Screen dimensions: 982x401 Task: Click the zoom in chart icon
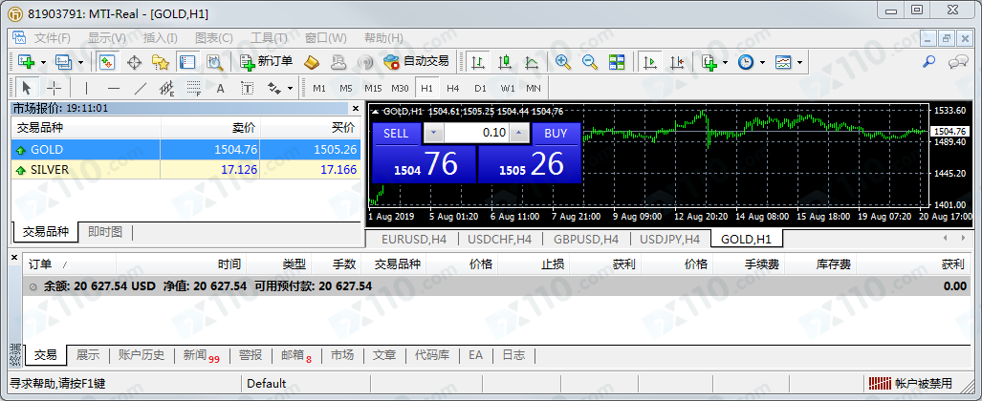click(x=563, y=62)
